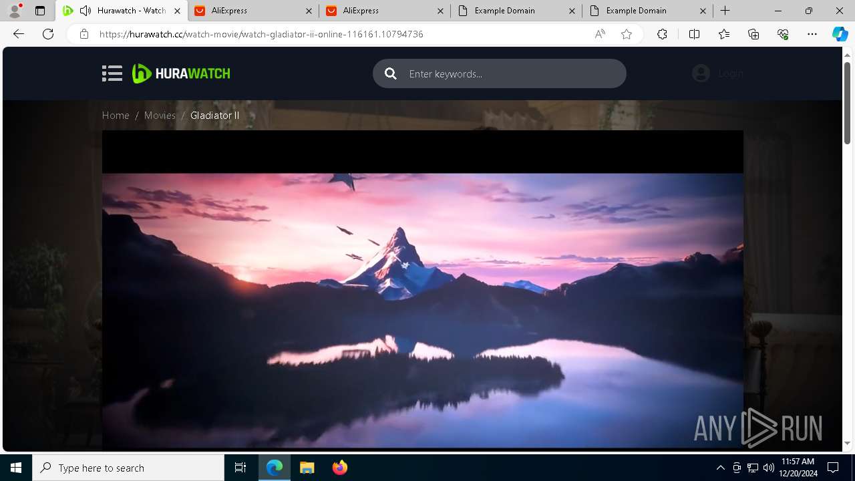Open a new tab
This screenshot has width=855, height=481.
pos(725,11)
